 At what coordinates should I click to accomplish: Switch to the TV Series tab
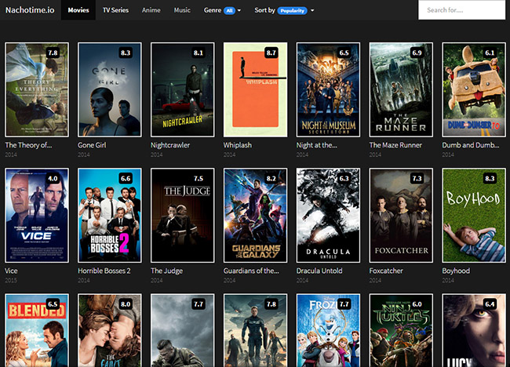(115, 10)
